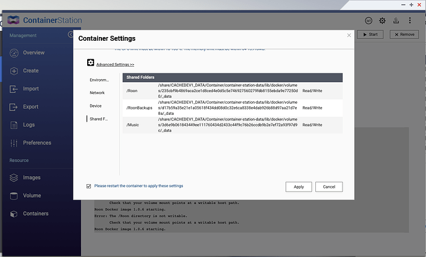Image resolution: width=426 pixels, height=257 pixels.
Task: Click Read/Write permission for /Roon
Action: (x=312, y=91)
